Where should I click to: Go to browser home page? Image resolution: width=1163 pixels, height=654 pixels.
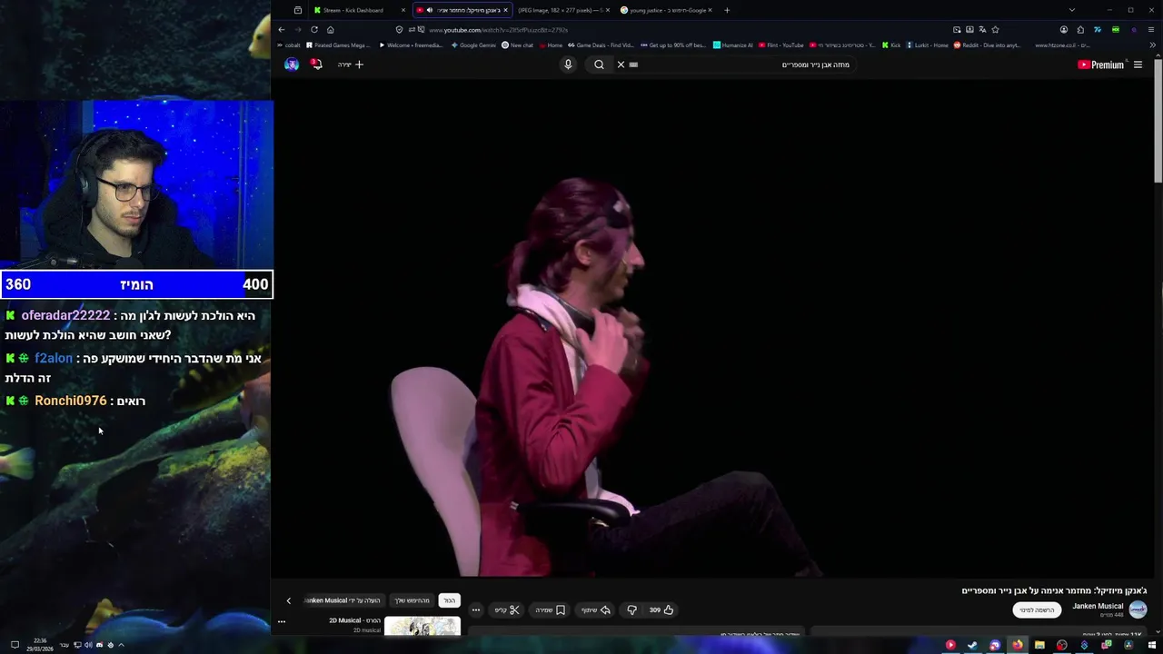331,29
